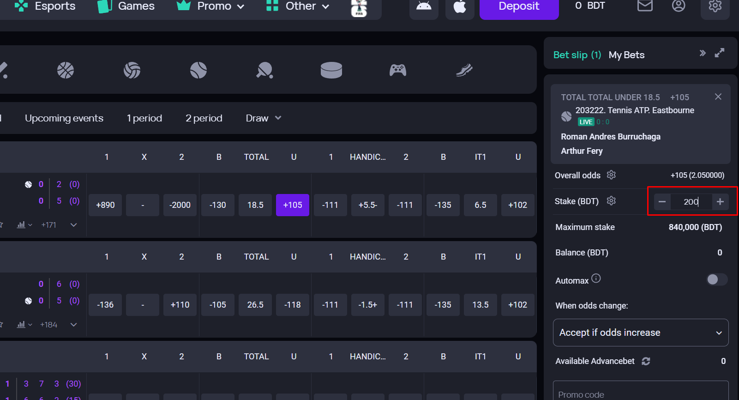The image size is (739, 400).
Task: Select -105 total over odds
Action: tap(218, 305)
